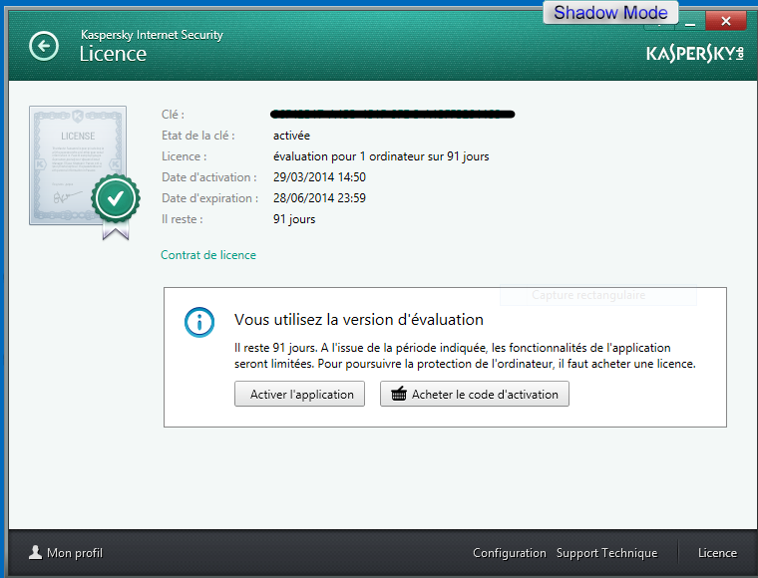Screen dimensions: 758x578
Task: Click the basket icon on purchase button
Action: (398, 394)
